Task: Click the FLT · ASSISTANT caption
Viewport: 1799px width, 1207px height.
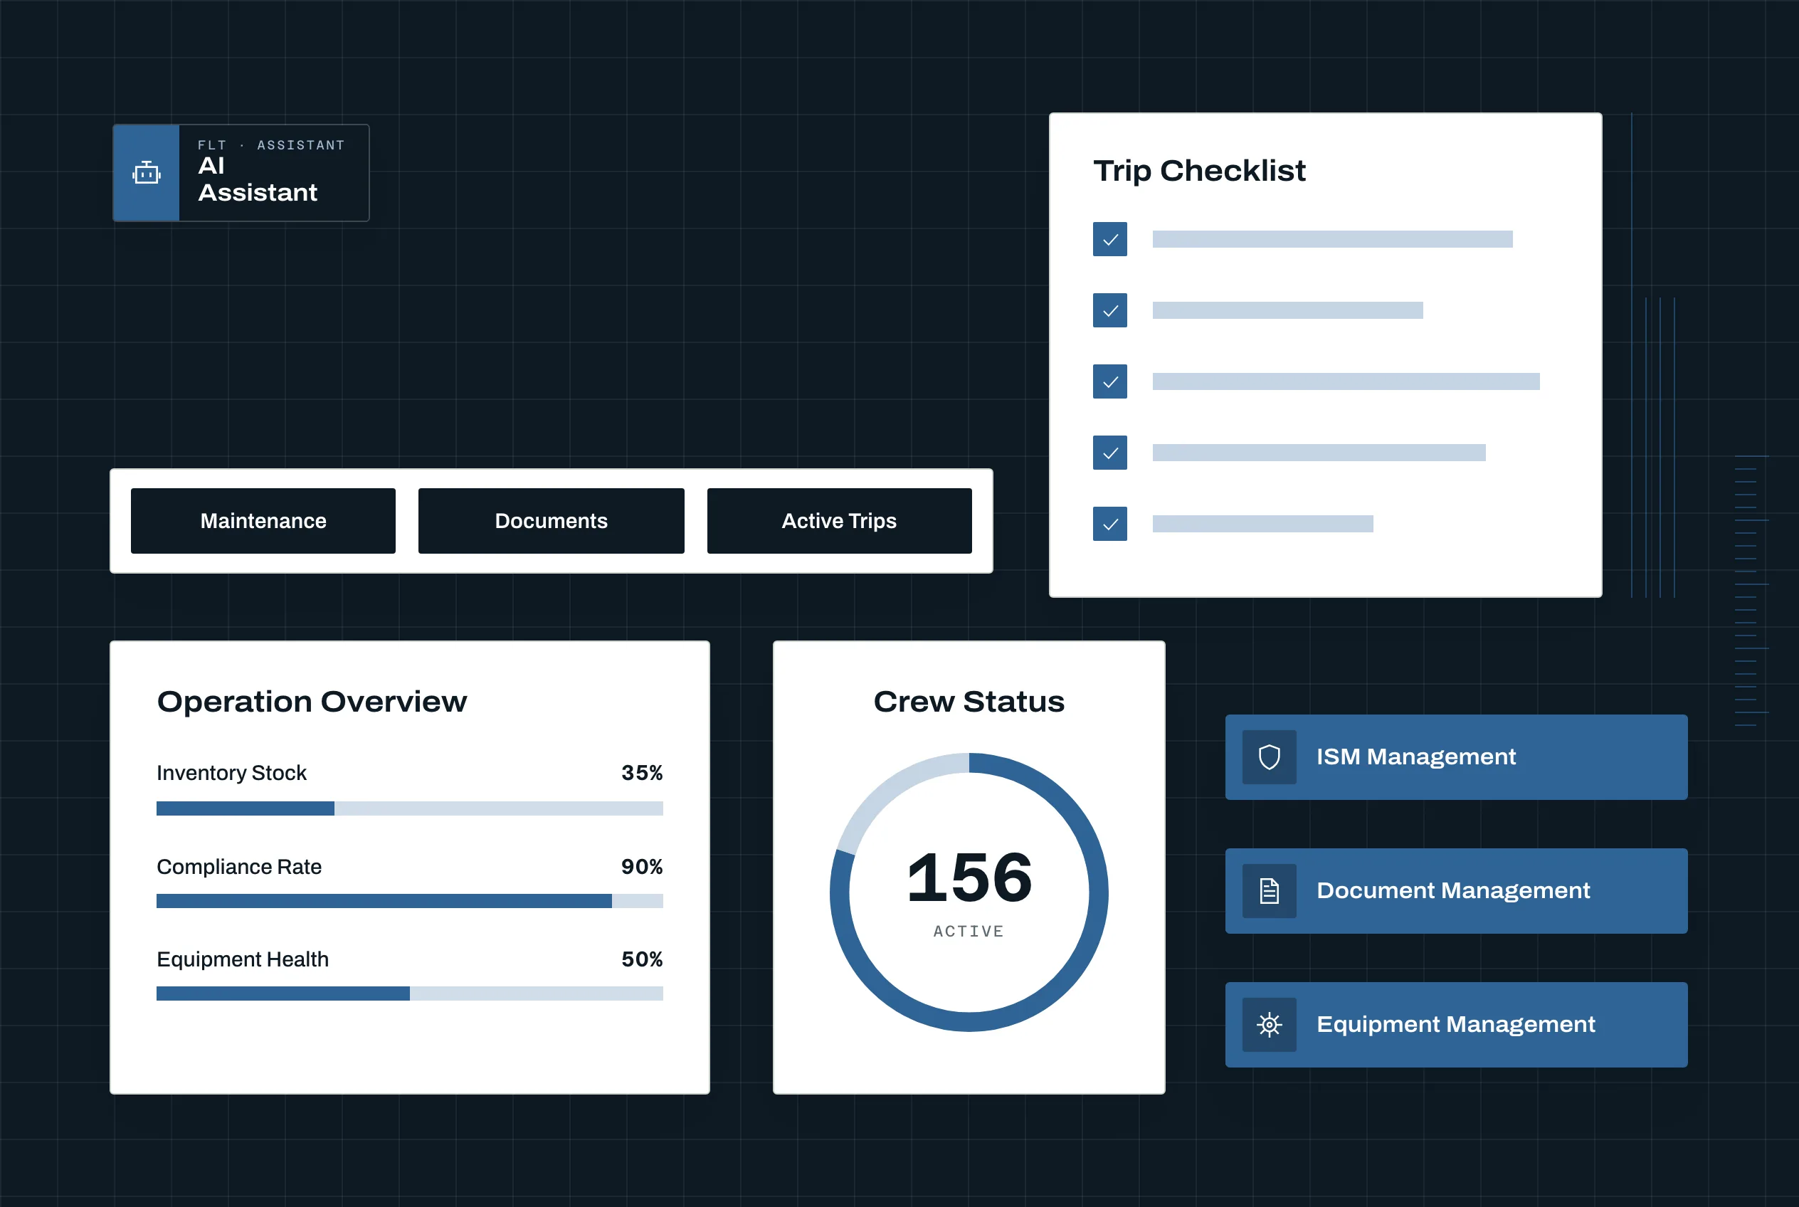Action: pos(271,144)
